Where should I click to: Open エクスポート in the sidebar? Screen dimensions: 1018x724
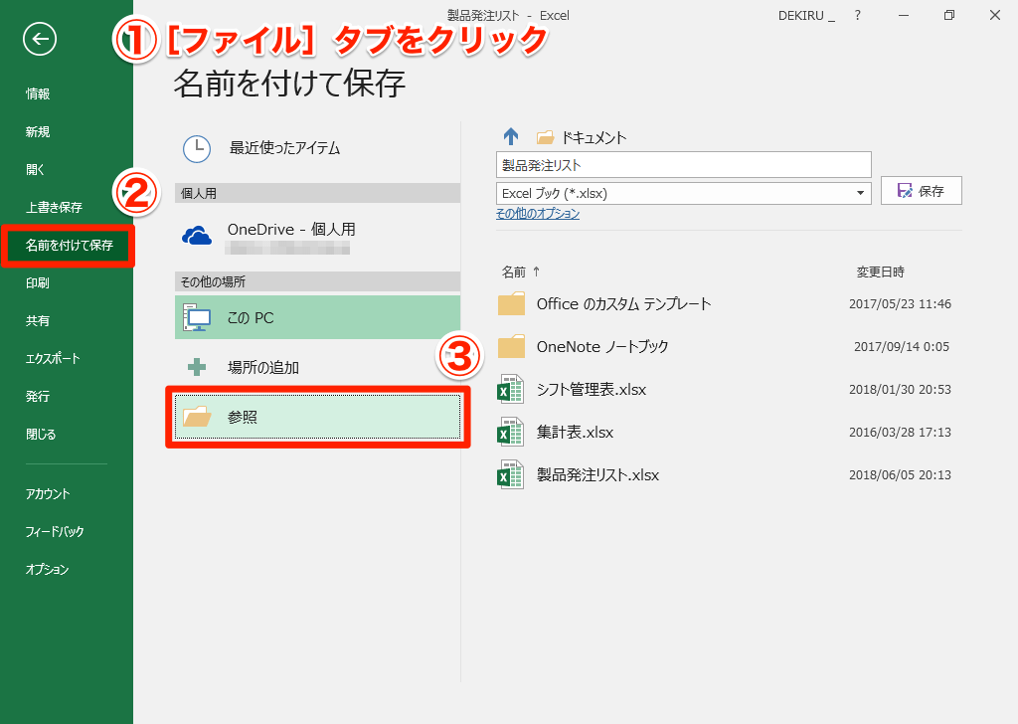(53, 358)
